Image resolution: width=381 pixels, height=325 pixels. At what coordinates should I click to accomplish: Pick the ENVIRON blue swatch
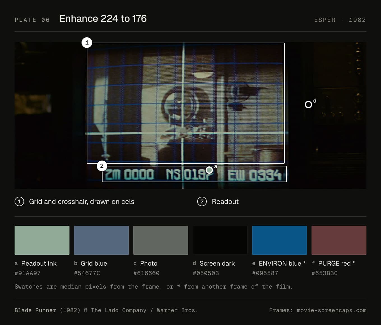[280, 240]
